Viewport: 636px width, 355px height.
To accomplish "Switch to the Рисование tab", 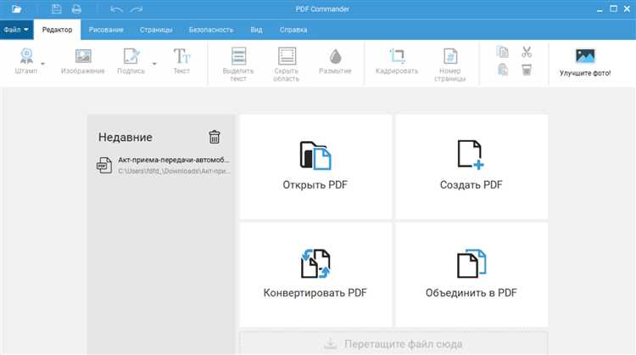I will click(106, 30).
